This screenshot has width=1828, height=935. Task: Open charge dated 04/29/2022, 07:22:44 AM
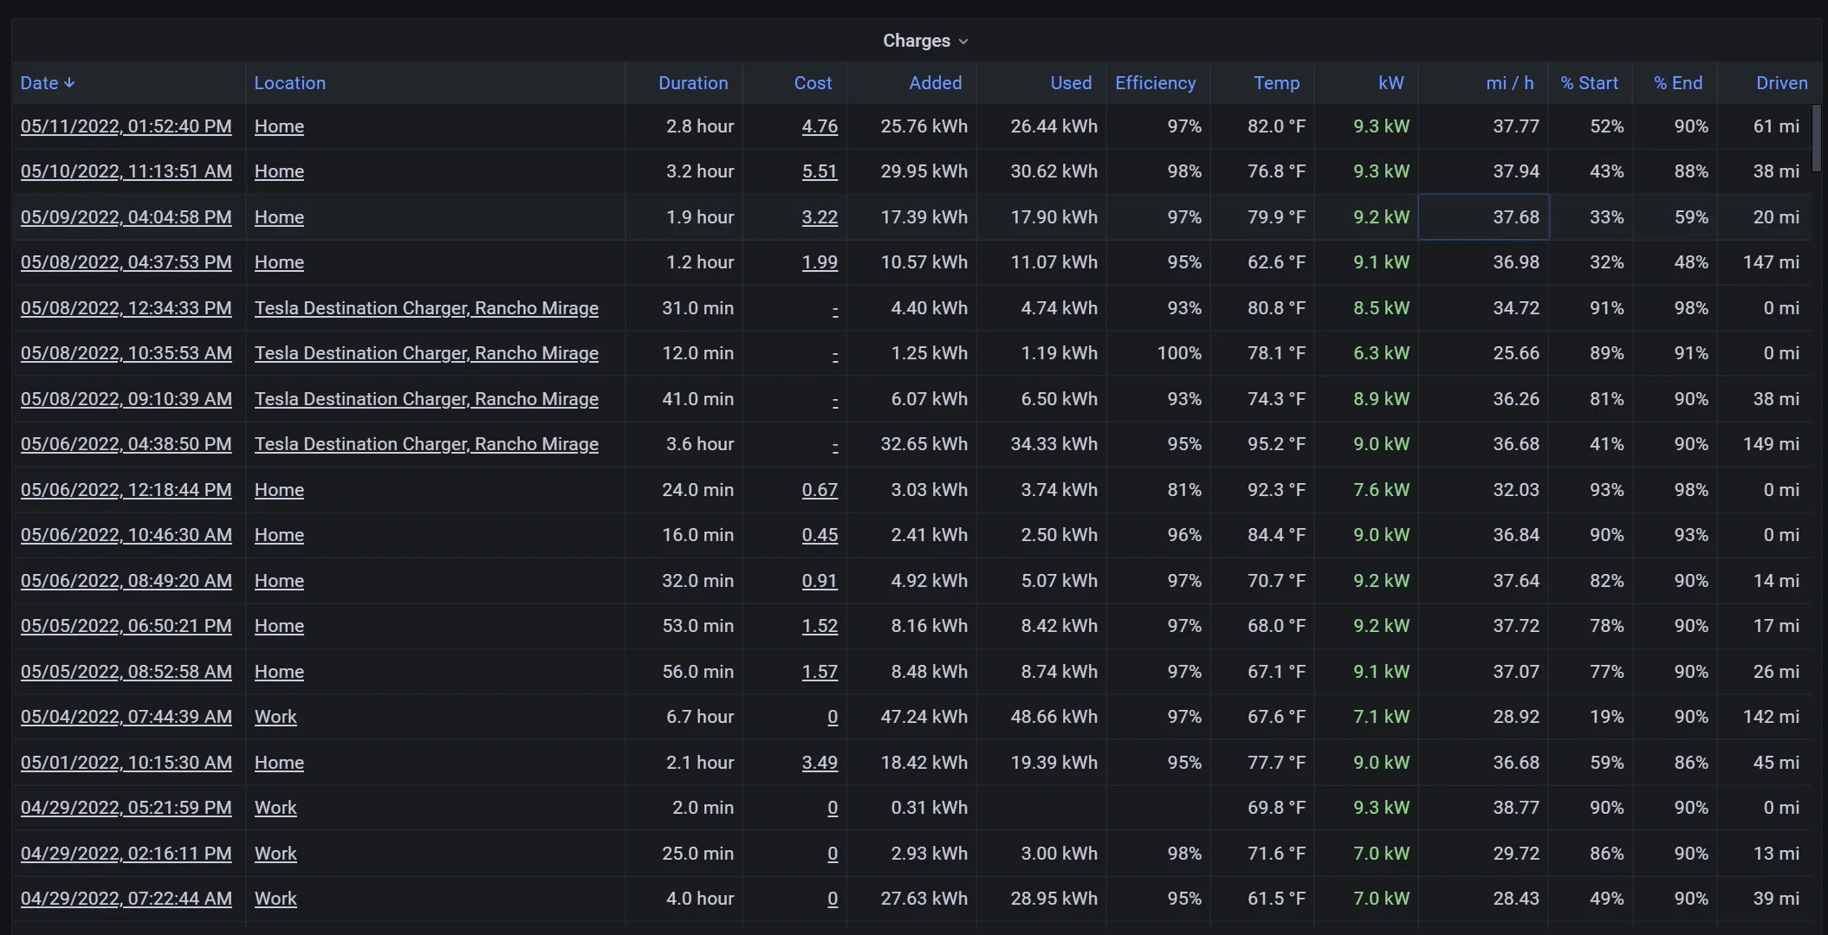coord(126,899)
